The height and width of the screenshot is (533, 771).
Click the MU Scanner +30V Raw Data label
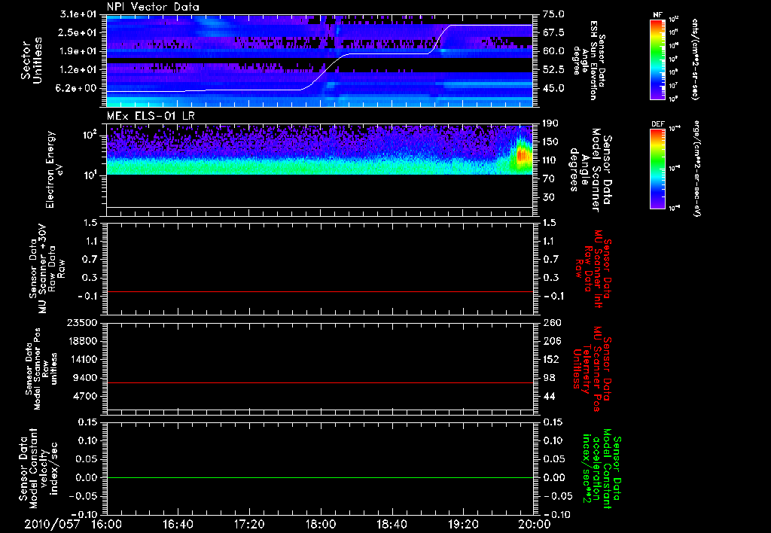coord(46,269)
